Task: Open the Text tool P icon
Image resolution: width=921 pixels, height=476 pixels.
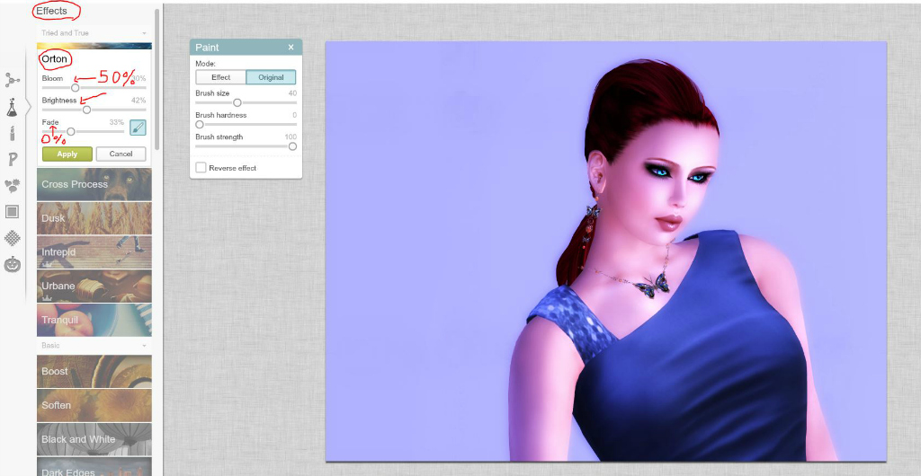Action: [x=13, y=160]
